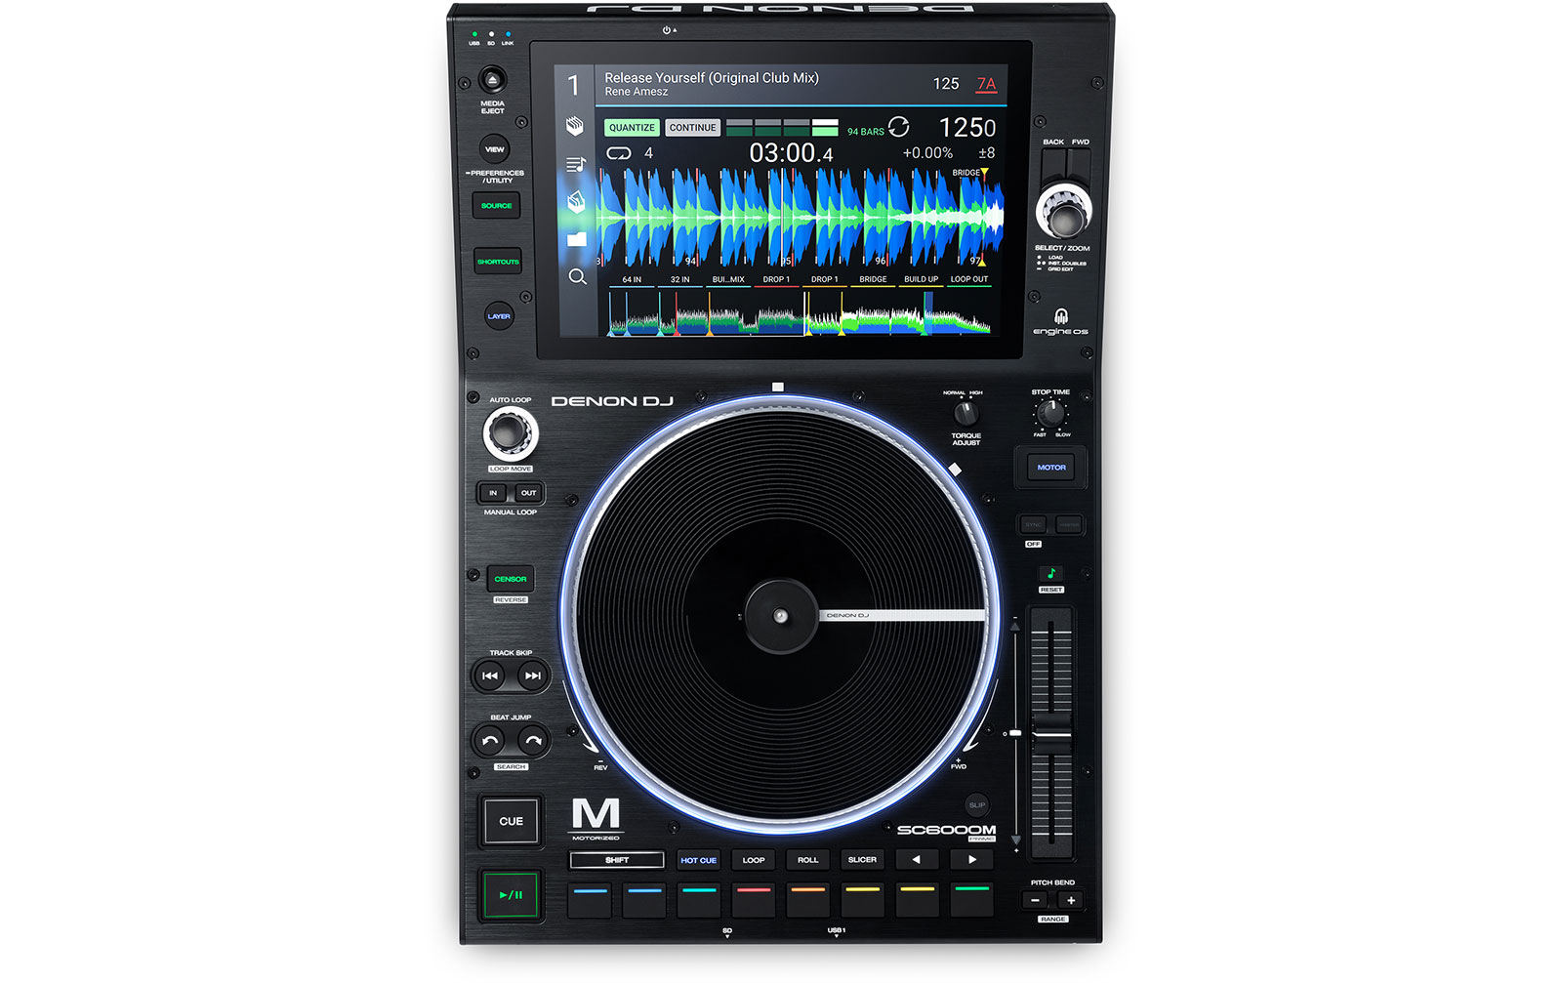Skip to next track button
1562x983 pixels.
tap(532, 676)
